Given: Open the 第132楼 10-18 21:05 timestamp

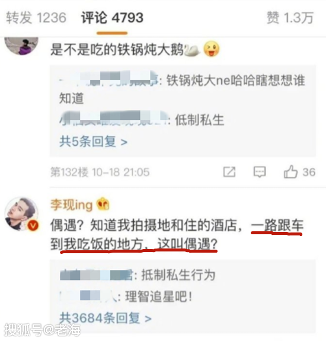Looking at the screenshot, I should (100, 172).
